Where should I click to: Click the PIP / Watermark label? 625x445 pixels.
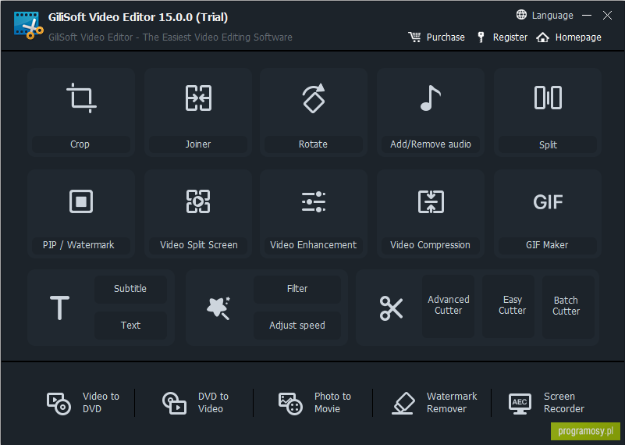pos(81,245)
